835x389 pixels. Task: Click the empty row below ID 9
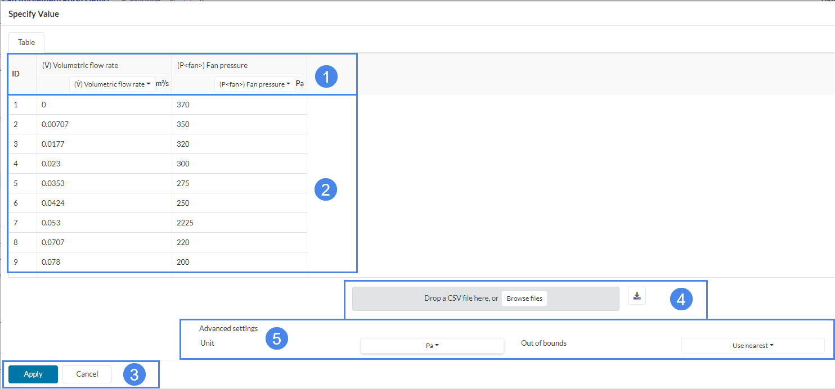[104, 275]
